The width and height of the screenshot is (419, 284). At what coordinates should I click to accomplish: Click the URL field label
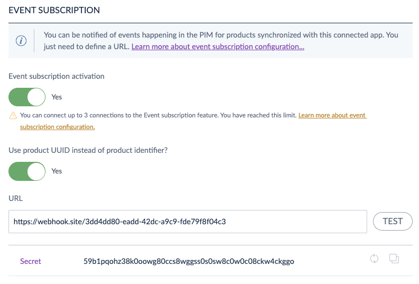point(15,198)
